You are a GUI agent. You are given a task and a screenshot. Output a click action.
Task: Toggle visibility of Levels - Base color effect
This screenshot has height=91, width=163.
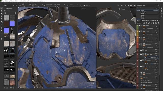coord(141,82)
